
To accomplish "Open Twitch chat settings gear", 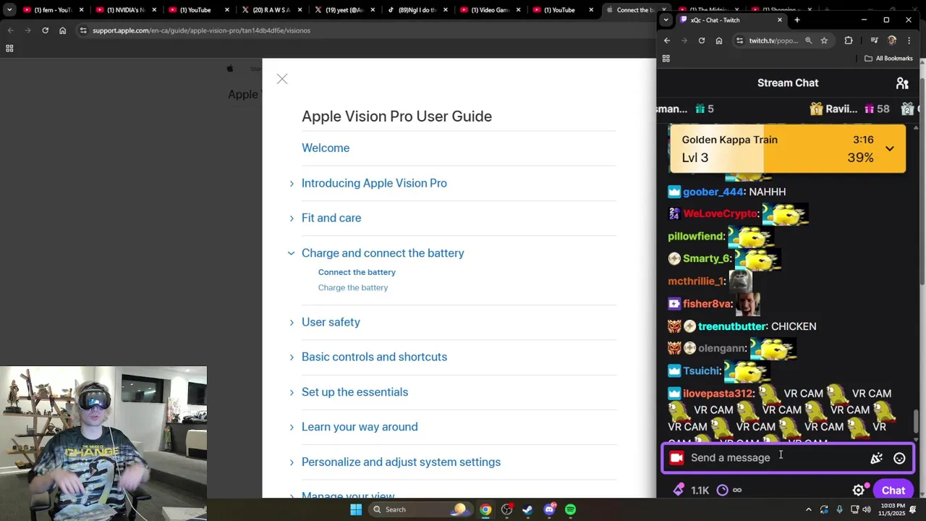I will coord(858,490).
